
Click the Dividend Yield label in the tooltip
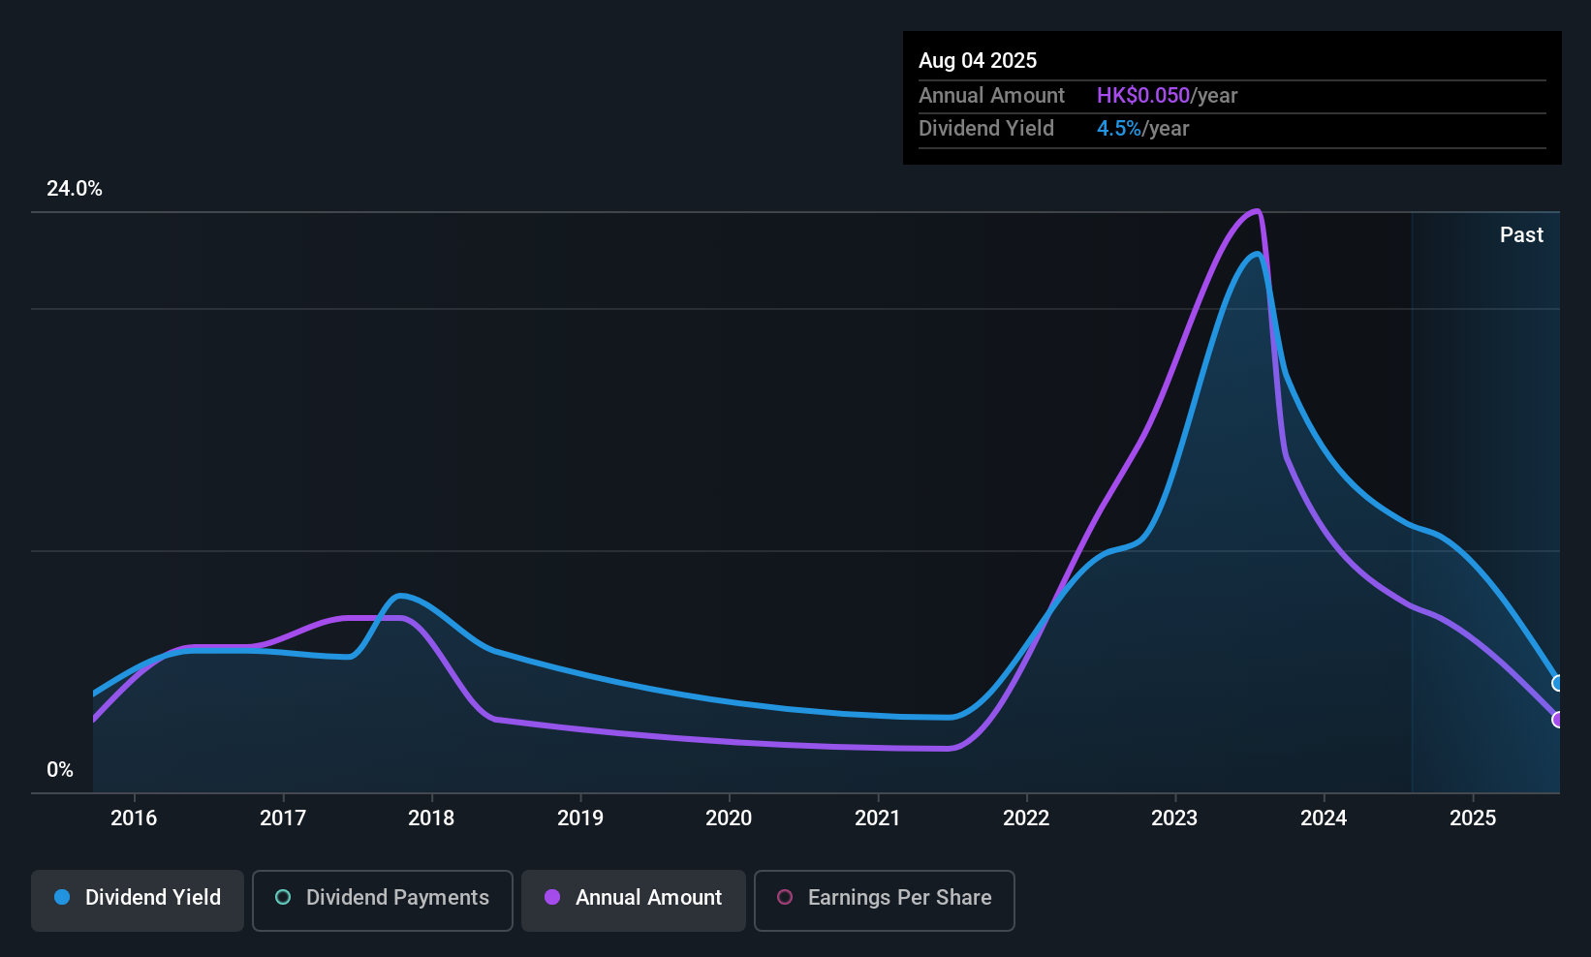click(986, 129)
